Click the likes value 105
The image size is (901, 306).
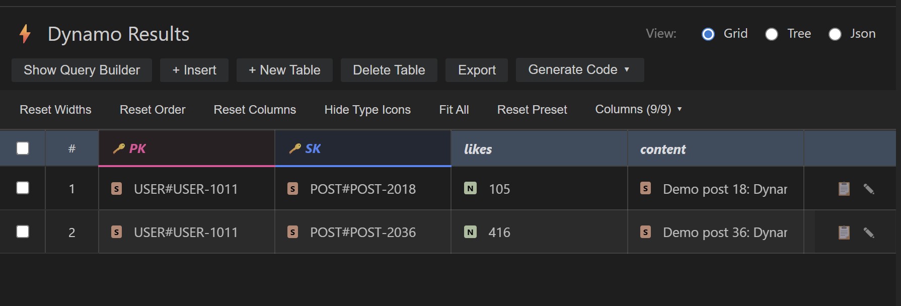(499, 189)
